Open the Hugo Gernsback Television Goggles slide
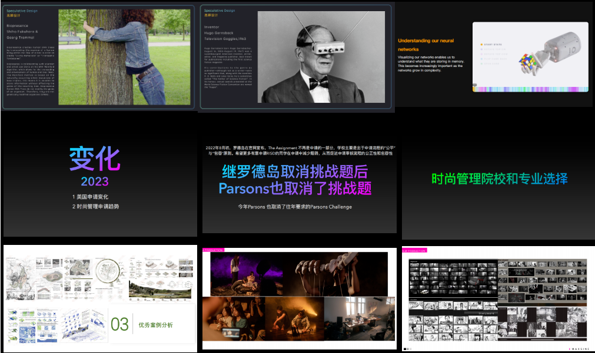The height and width of the screenshot is (353, 595). (x=295, y=57)
